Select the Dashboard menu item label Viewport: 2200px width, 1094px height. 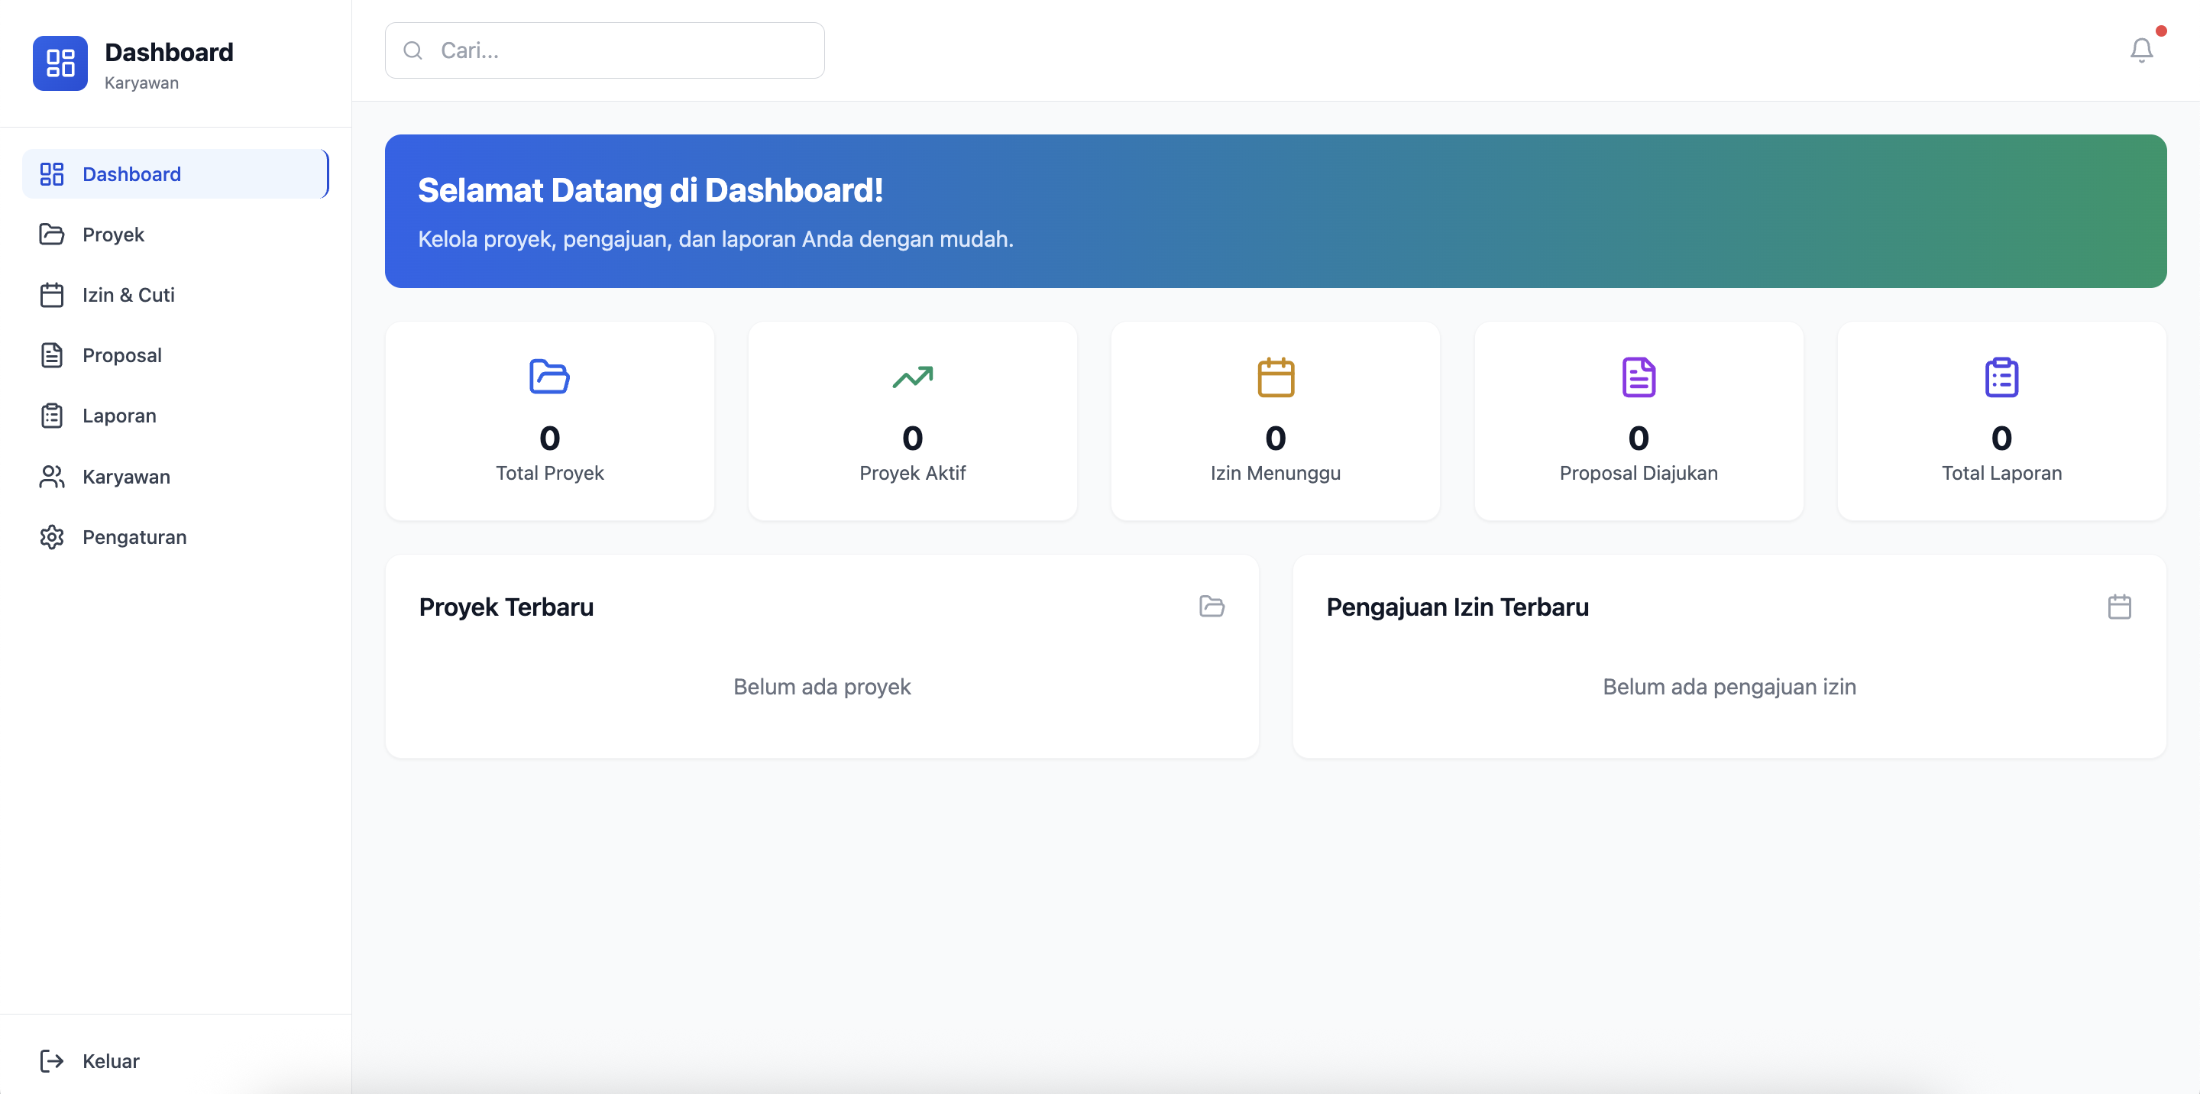[x=131, y=174]
